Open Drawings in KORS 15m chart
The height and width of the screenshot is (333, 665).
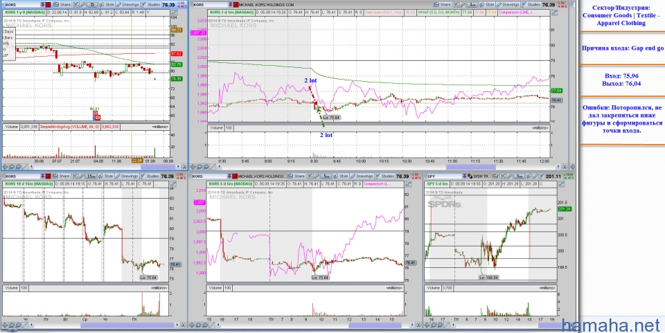pyautogui.click(x=126, y=177)
